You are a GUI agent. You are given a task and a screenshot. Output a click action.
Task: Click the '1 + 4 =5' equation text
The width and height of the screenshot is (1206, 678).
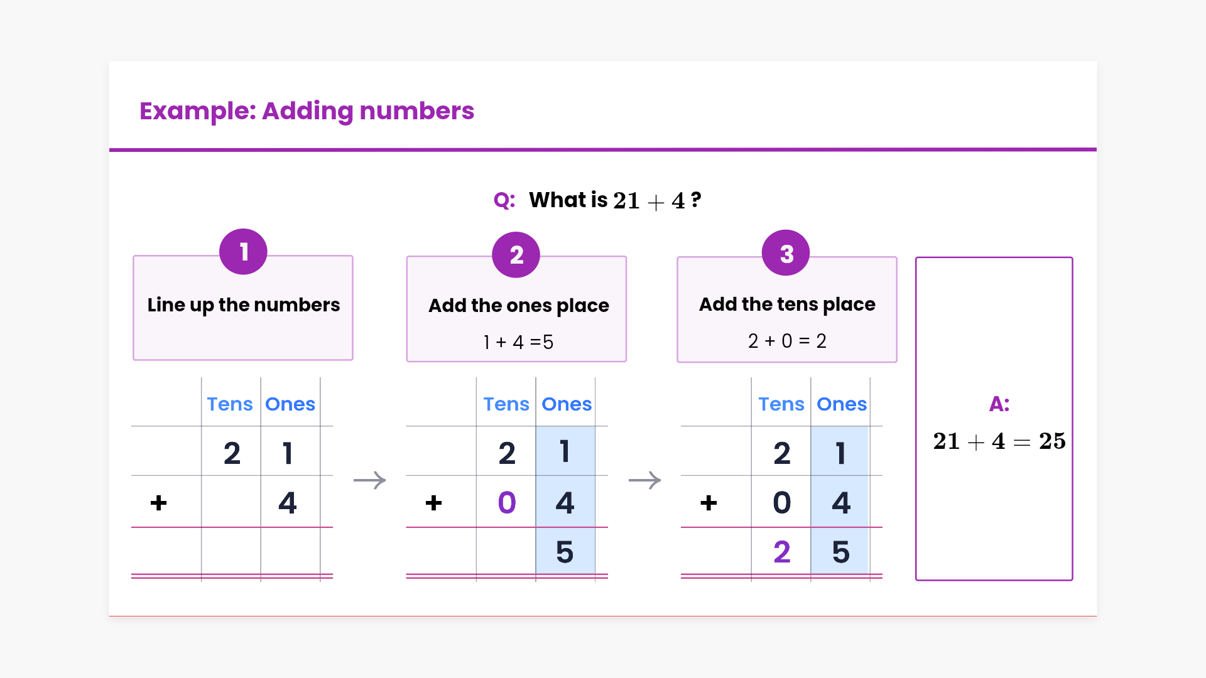point(518,342)
